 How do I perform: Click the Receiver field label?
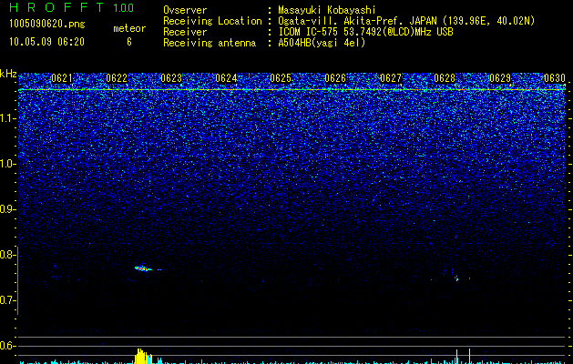185,32
